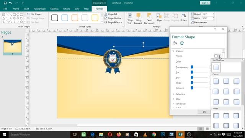Select the right block arrow shape
Image resolution: width=245 pixels, height=138 pixels.
(14, 18)
